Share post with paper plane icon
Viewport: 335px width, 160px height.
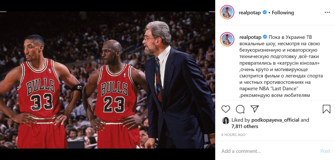point(254,109)
